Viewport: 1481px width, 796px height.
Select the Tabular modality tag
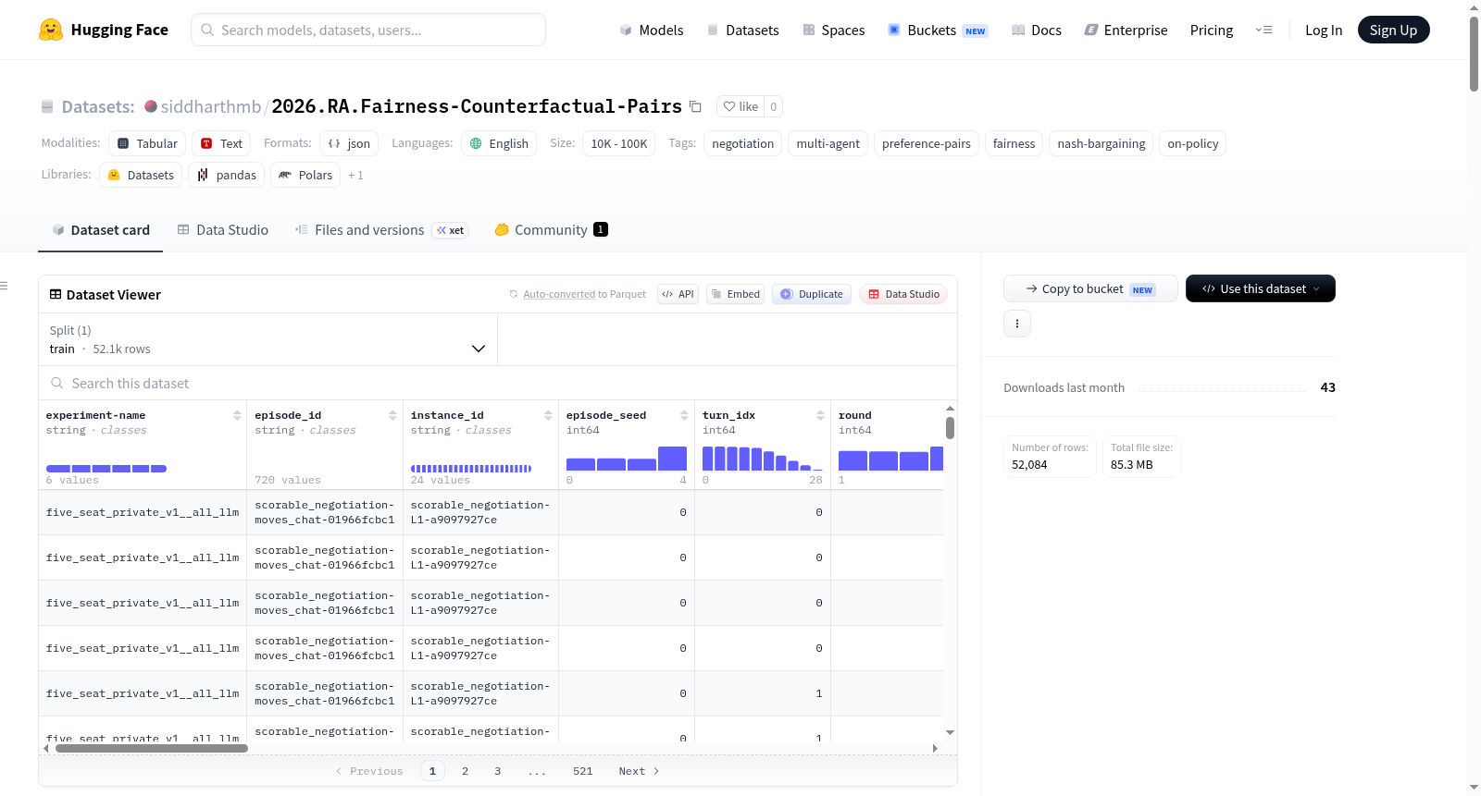click(x=147, y=143)
